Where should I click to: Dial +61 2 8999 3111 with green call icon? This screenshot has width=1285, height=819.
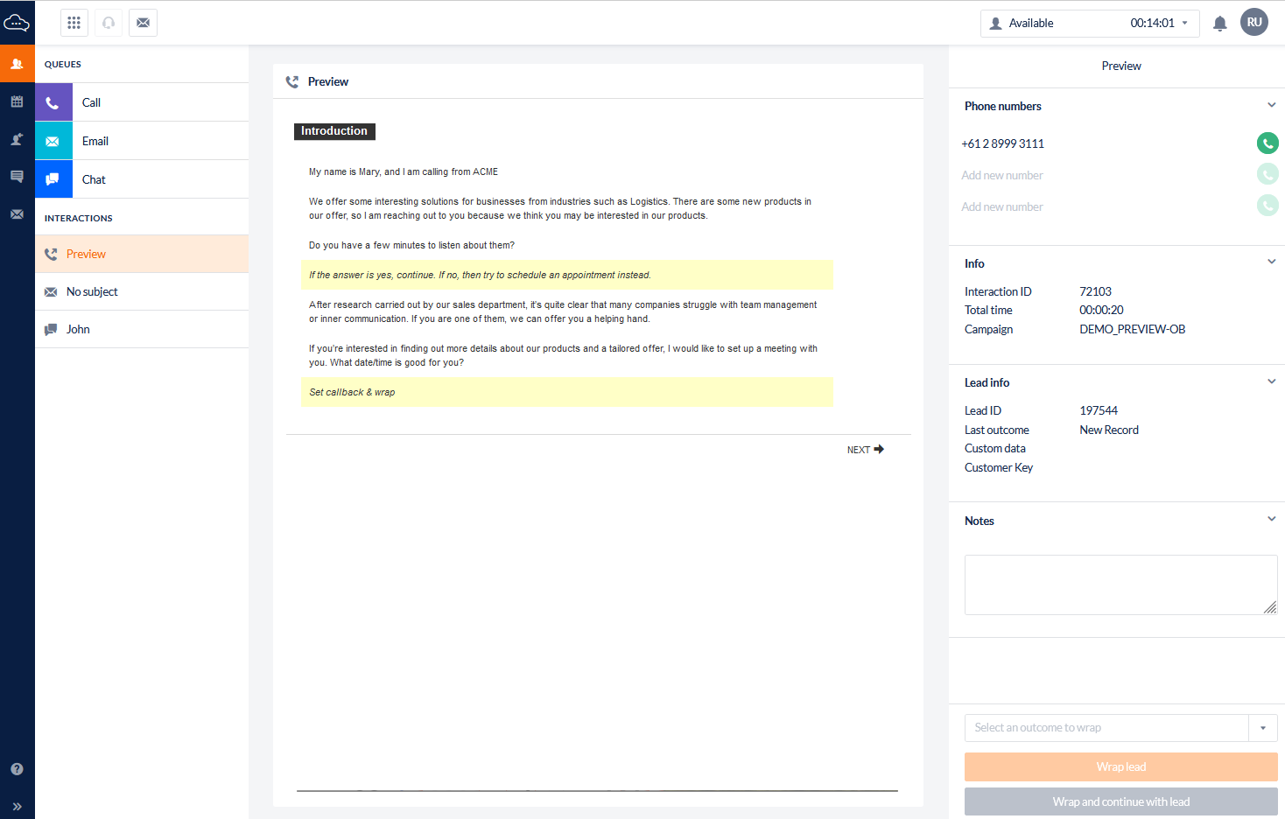[x=1267, y=143]
